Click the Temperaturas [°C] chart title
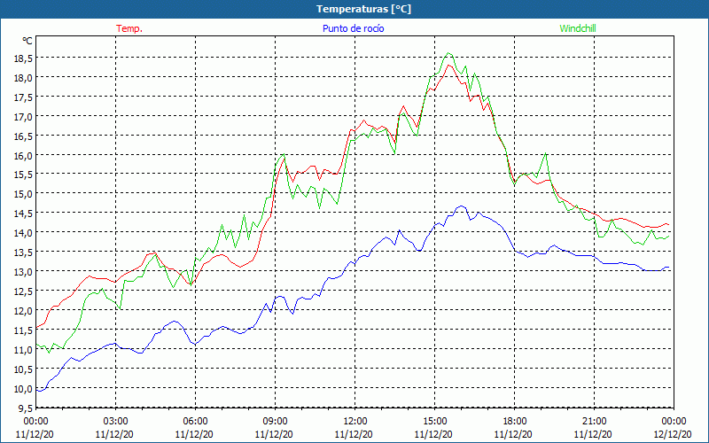This screenshot has height=443, width=709. coord(364,9)
